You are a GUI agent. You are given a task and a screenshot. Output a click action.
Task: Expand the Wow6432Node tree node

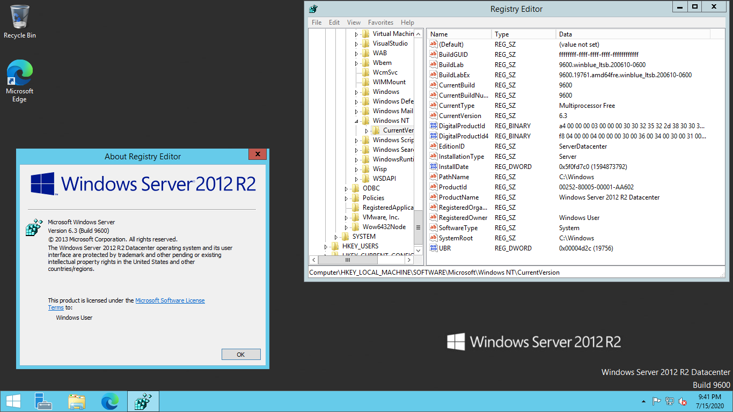346,227
